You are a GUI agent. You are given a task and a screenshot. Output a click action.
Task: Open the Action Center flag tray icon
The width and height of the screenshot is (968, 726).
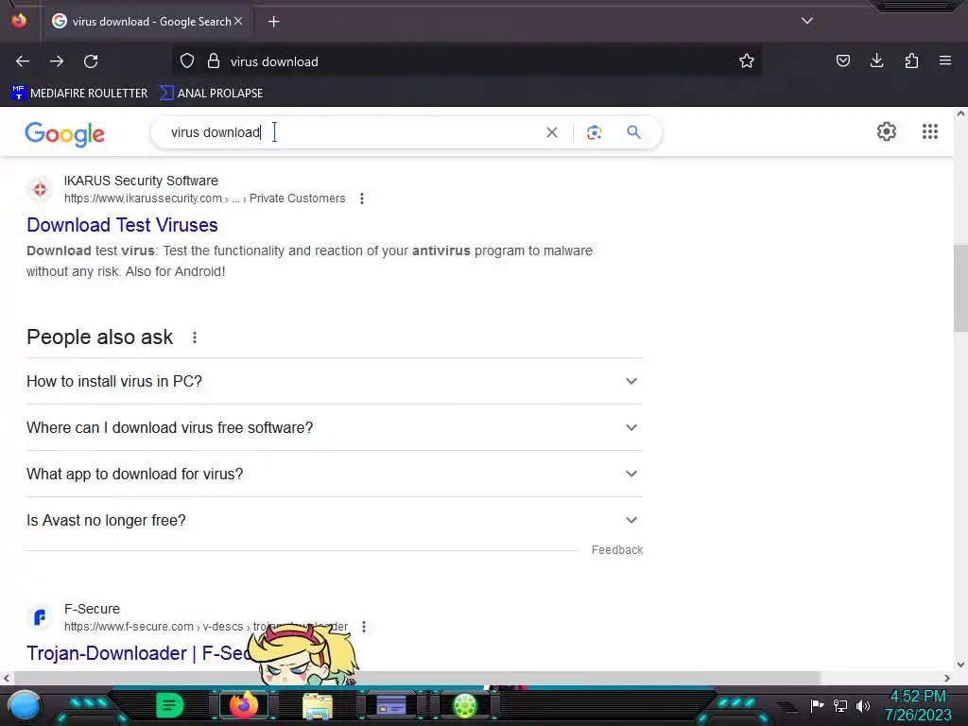(x=818, y=705)
